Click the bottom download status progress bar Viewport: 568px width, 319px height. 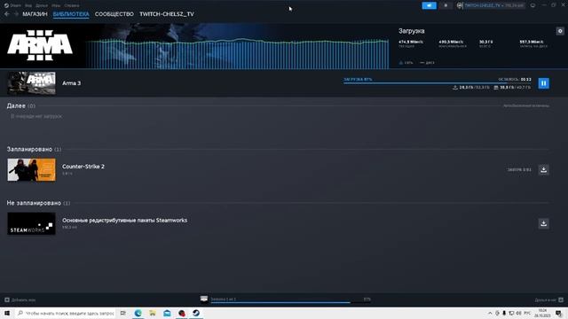pos(291,302)
